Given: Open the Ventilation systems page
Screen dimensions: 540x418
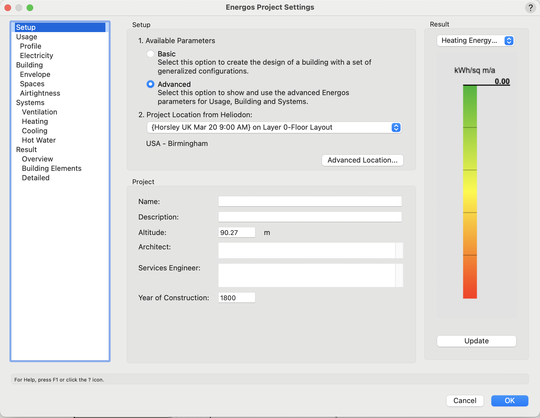Looking at the screenshot, I should [x=40, y=112].
